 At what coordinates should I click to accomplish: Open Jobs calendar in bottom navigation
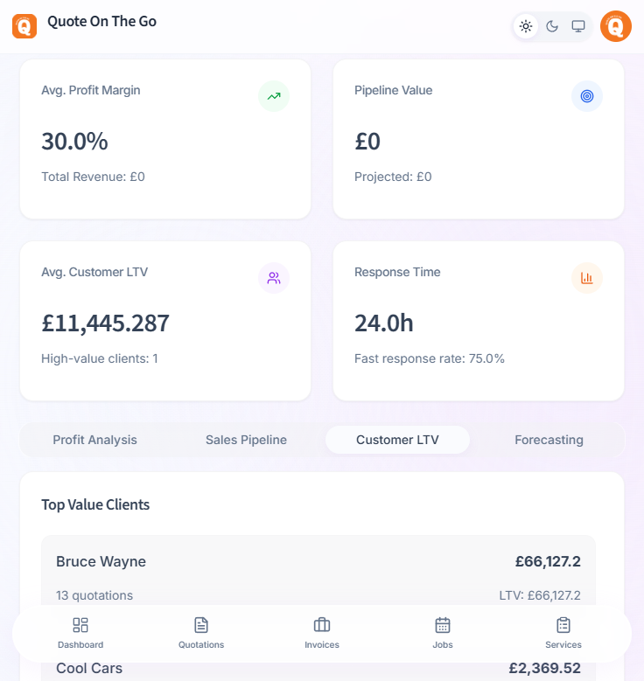(x=443, y=633)
